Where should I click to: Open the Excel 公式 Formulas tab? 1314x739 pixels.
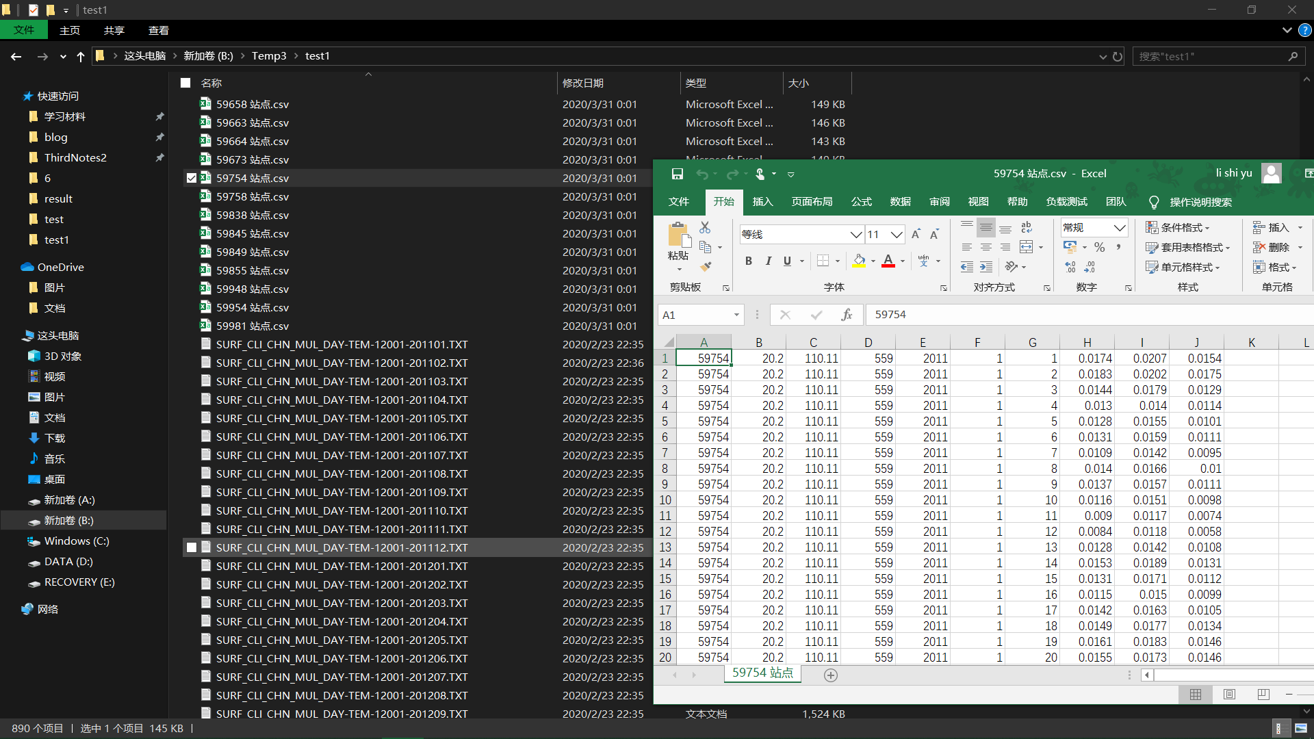tap(861, 202)
